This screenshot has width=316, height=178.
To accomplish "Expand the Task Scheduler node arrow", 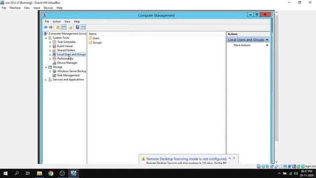I will tap(50, 42).
